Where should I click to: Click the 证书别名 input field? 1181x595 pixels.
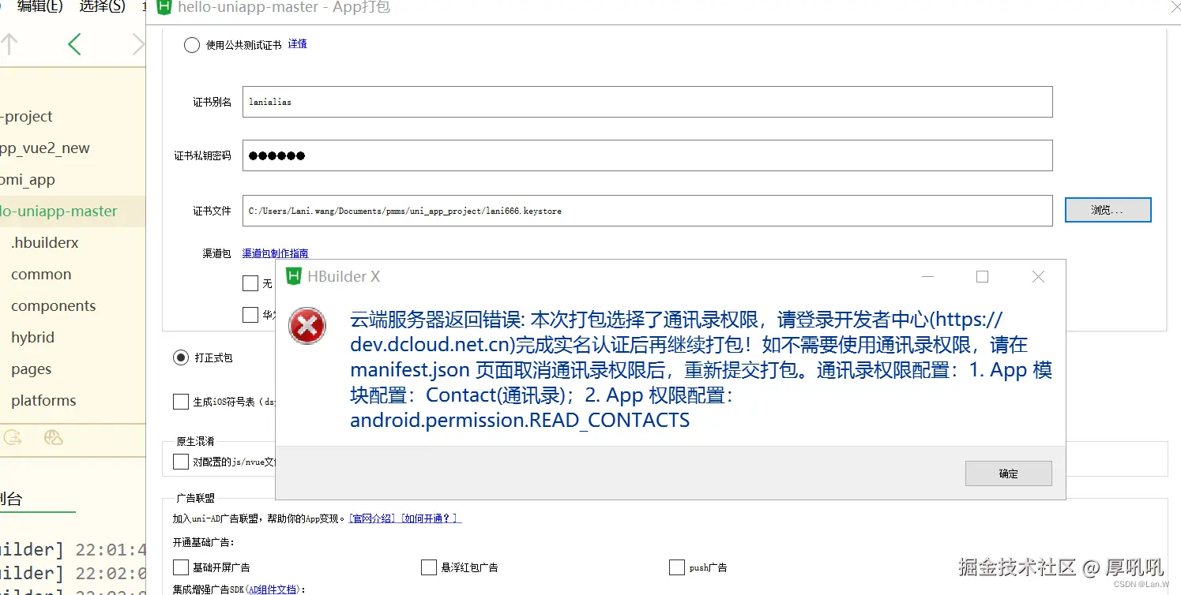click(647, 102)
